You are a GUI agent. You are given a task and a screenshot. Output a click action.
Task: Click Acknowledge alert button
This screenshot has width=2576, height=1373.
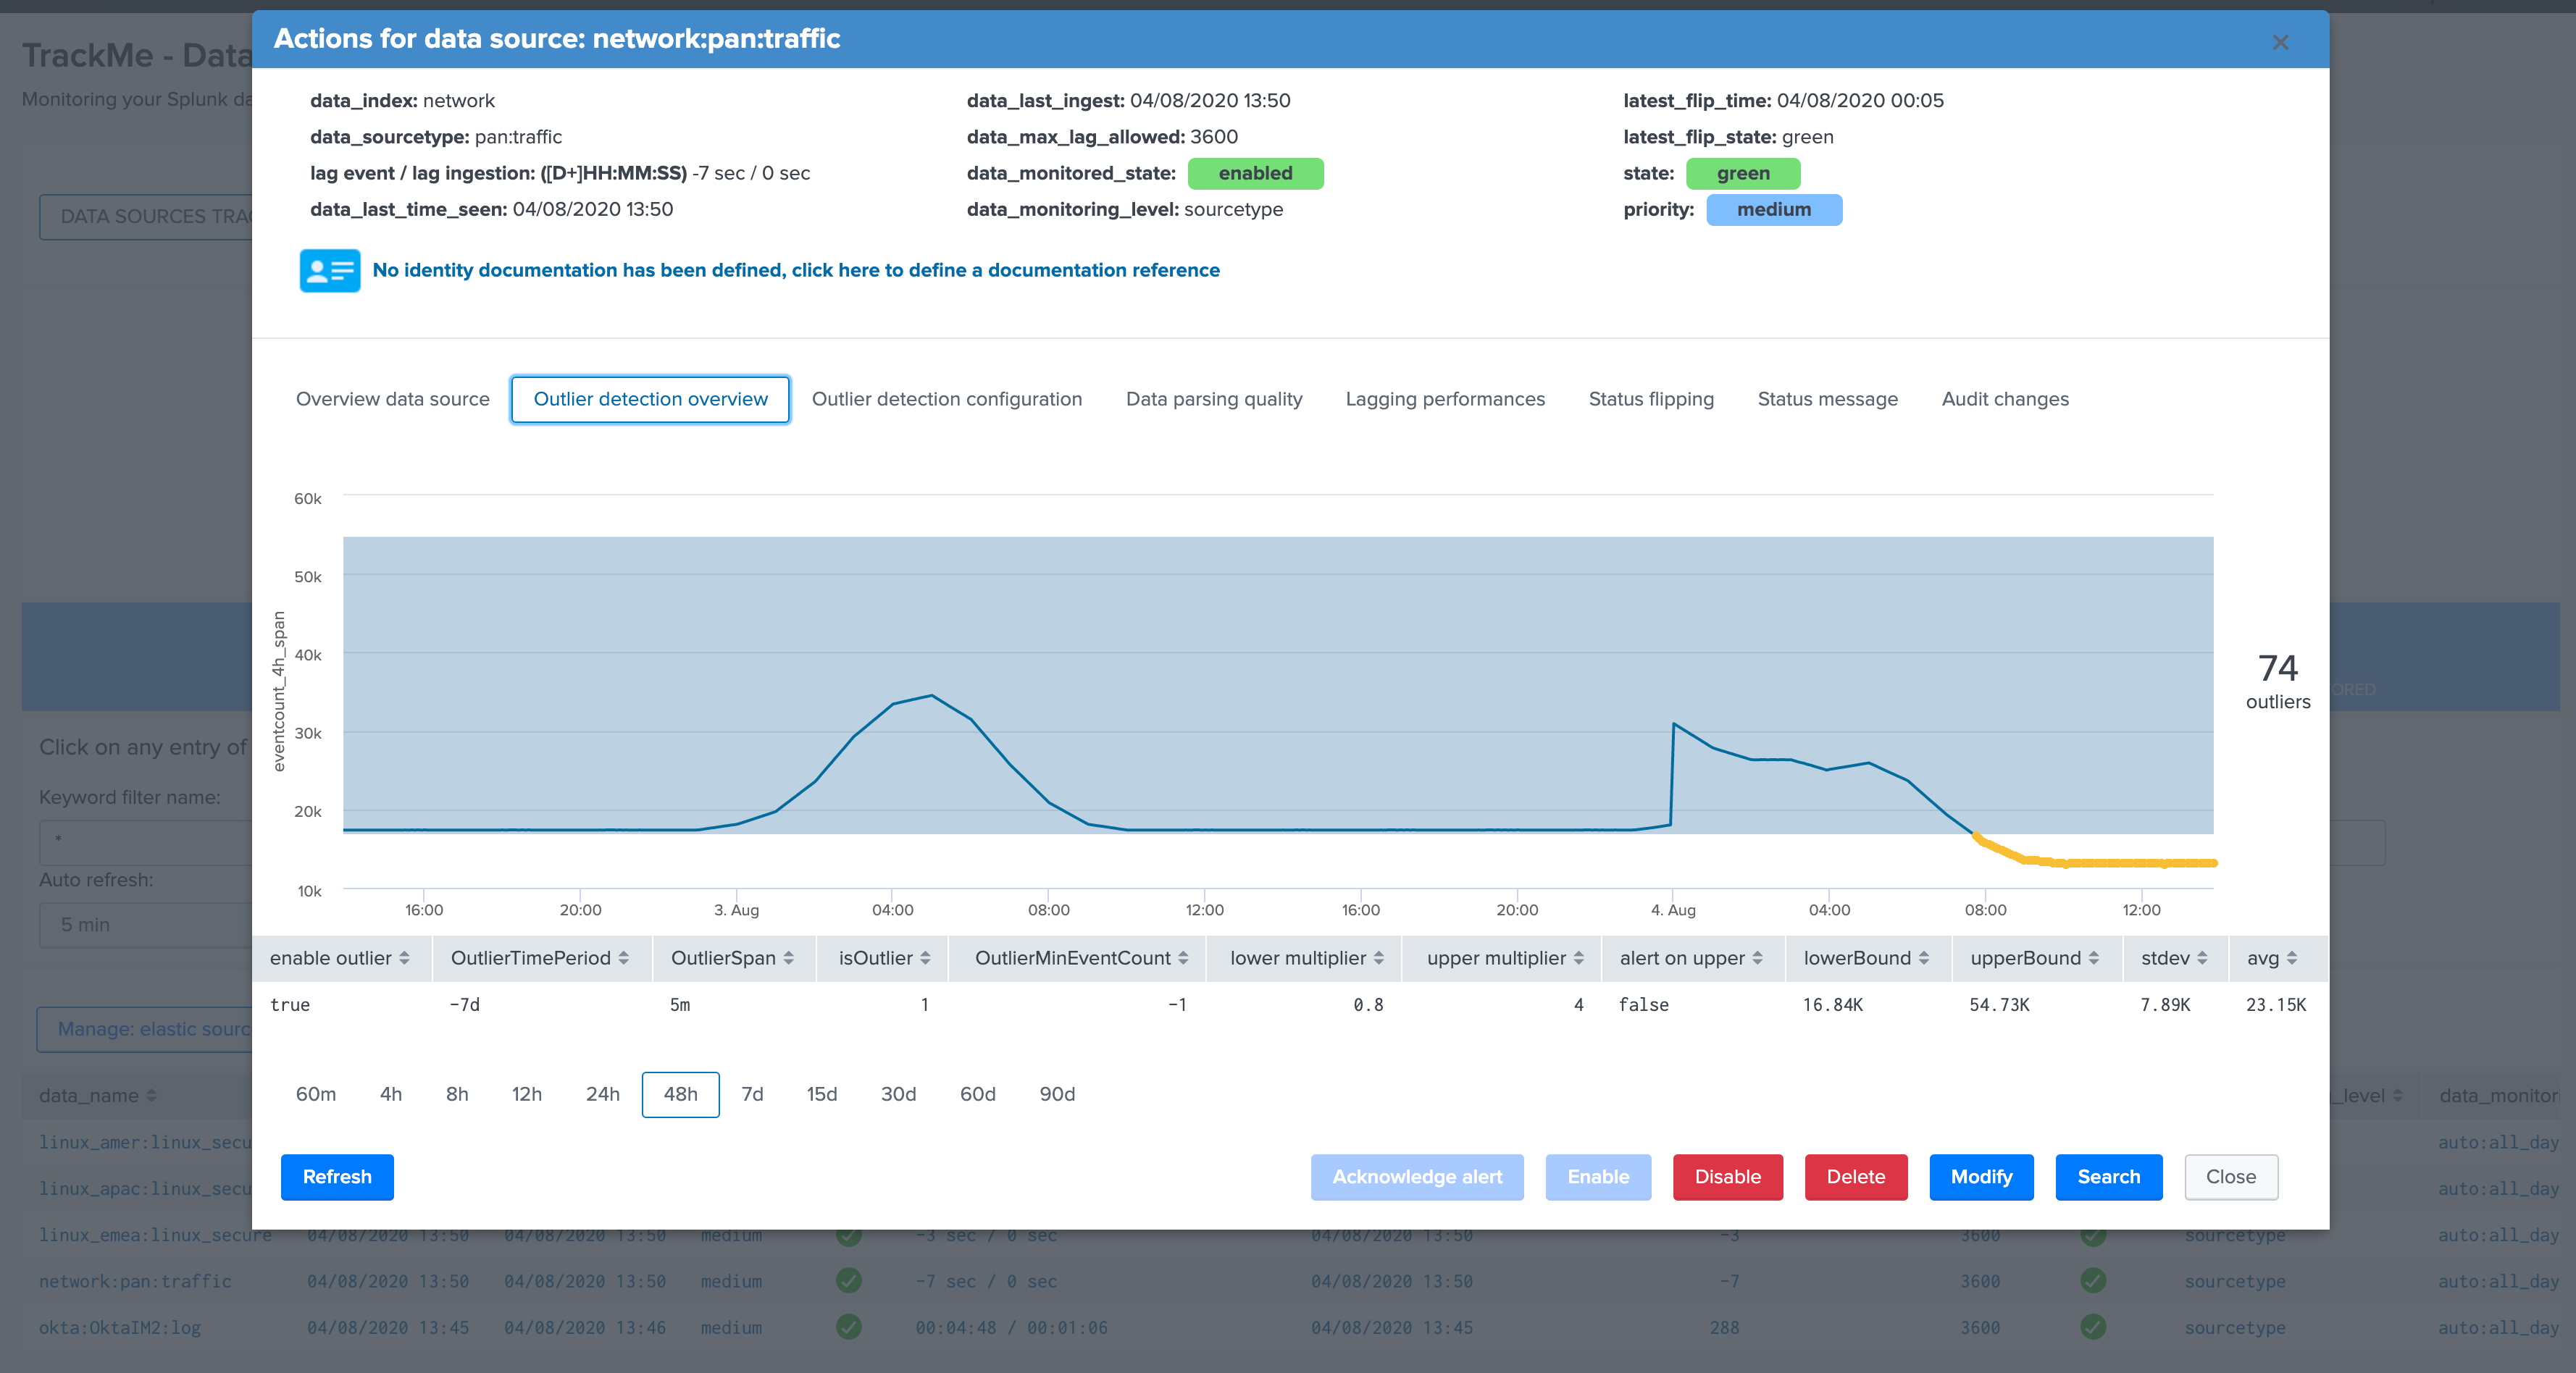(x=1417, y=1177)
